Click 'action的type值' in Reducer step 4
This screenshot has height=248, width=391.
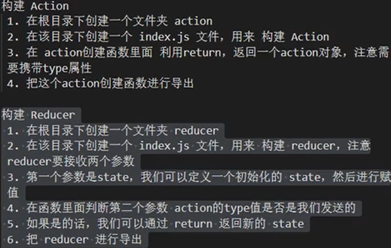coord(218,208)
